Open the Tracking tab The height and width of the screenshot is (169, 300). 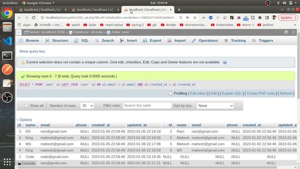(235, 41)
